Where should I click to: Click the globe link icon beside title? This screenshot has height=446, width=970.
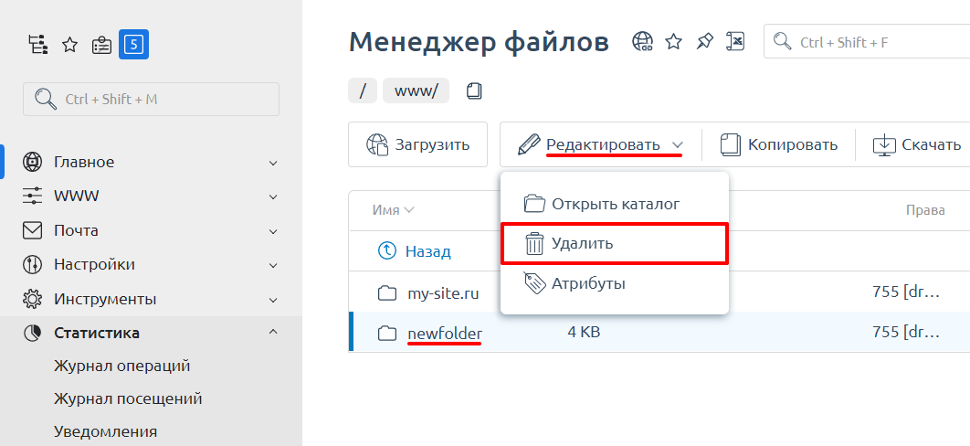[643, 41]
